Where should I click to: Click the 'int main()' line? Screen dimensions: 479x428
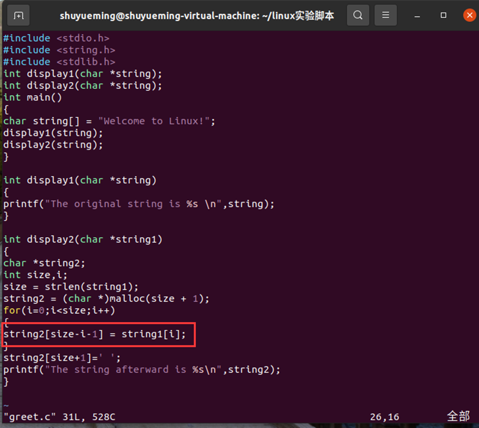[x=33, y=97]
